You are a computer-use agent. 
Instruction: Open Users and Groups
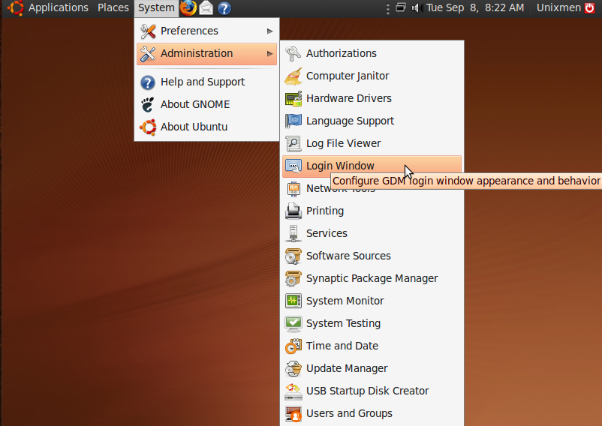pos(372,414)
